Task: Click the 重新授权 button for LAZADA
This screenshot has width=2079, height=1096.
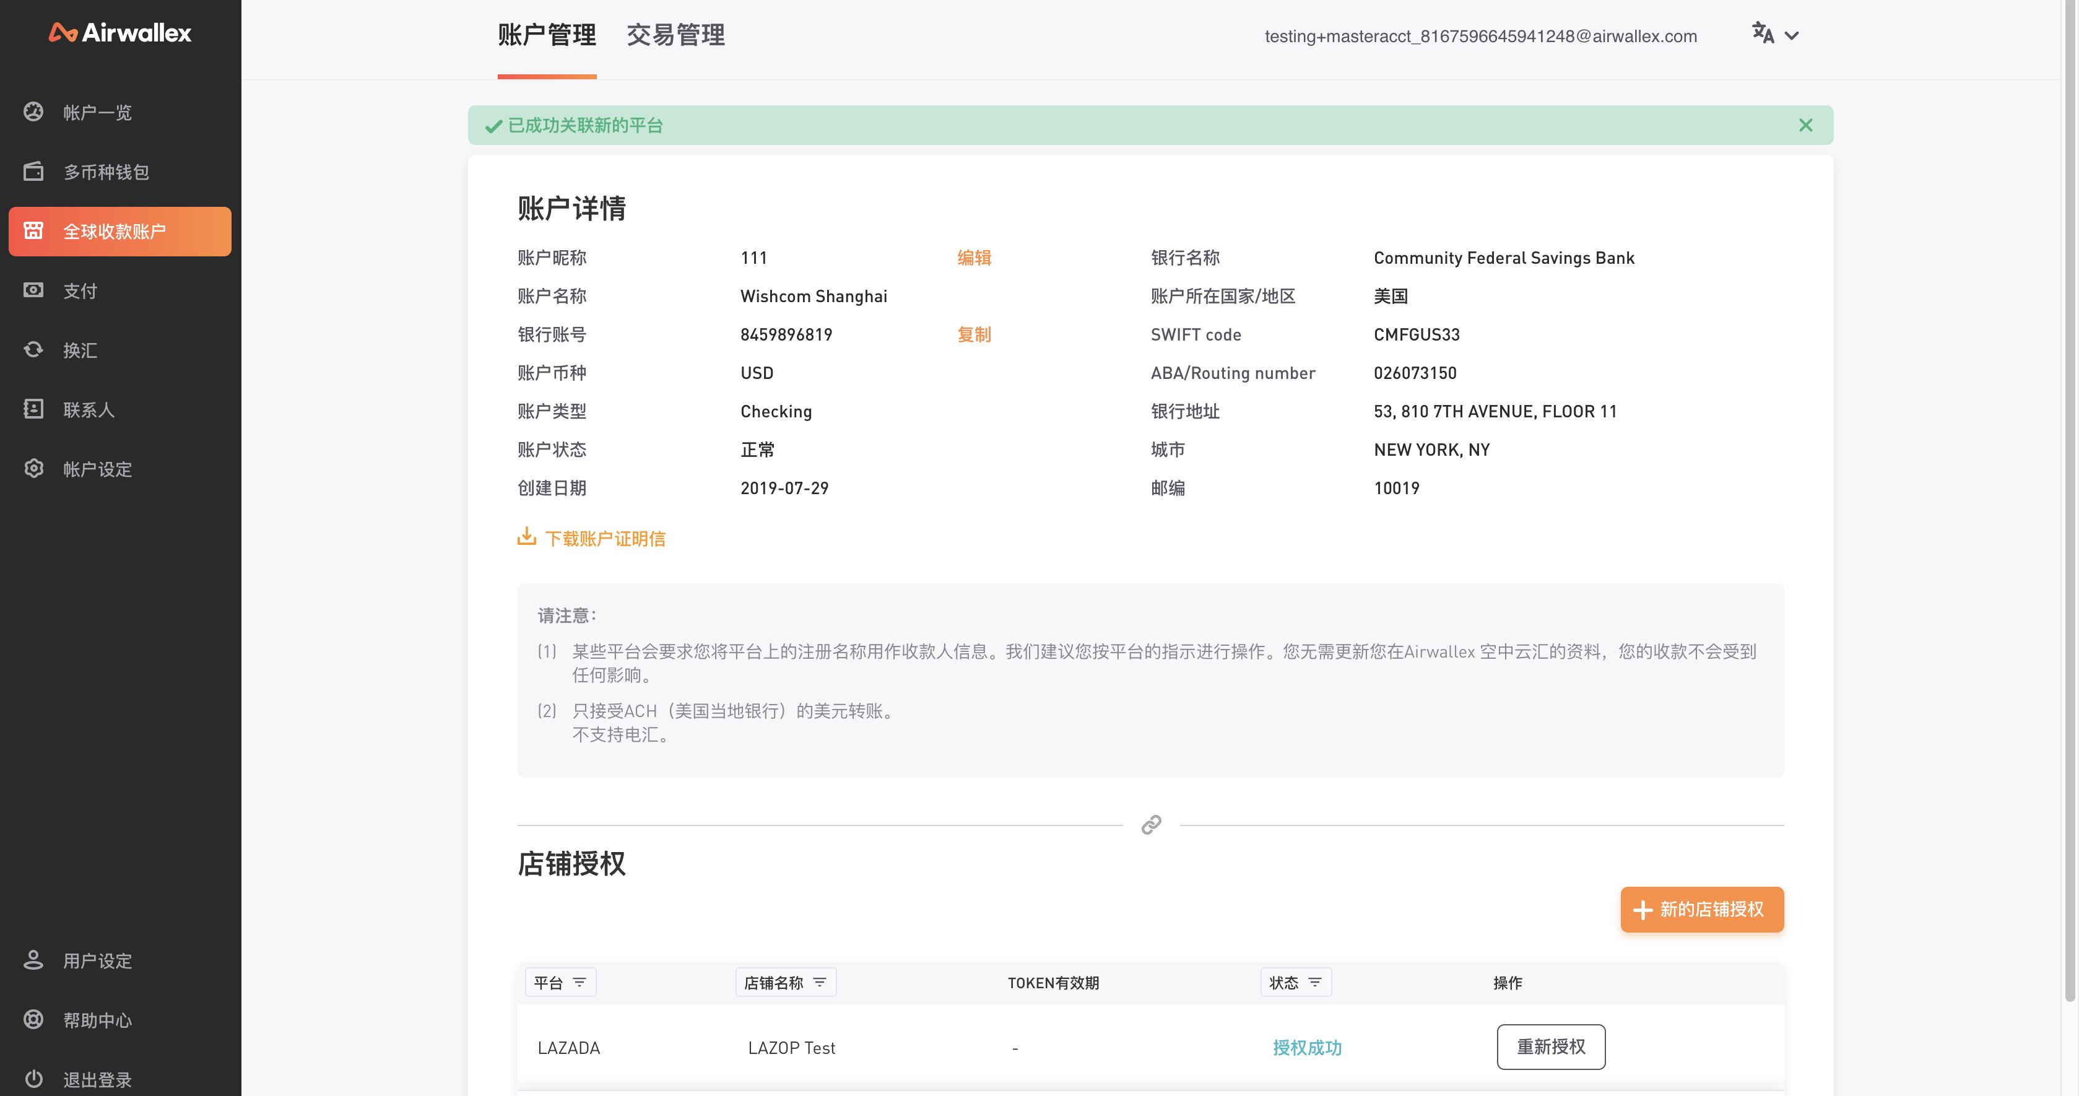Action: click(1550, 1046)
